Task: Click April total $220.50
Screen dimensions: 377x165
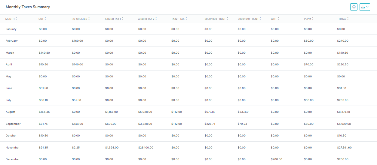Action: (343, 64)
